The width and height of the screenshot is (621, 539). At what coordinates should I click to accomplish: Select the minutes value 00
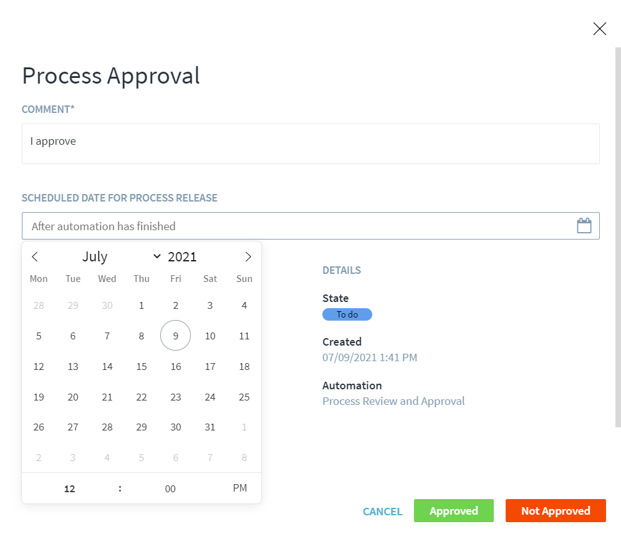(170, 489)
